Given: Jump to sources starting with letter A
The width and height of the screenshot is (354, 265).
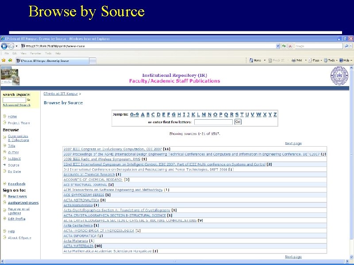Looking at the screenshot, I should click(142, 114).
